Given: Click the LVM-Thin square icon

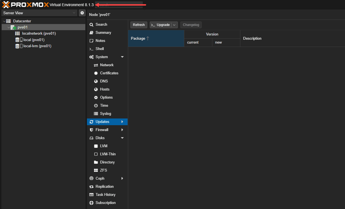Looking at the screenshot, I should click(x=96, y=154).
